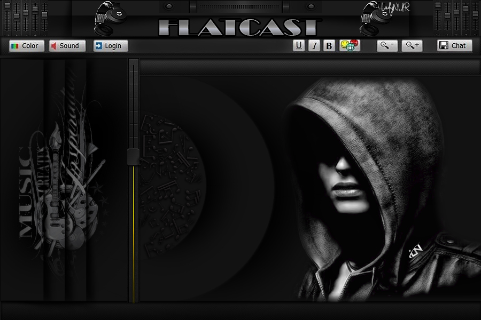This screenshot has height=320, width=481.
Task: Toggle bold text formatting
Action: [x=329, y=46]
